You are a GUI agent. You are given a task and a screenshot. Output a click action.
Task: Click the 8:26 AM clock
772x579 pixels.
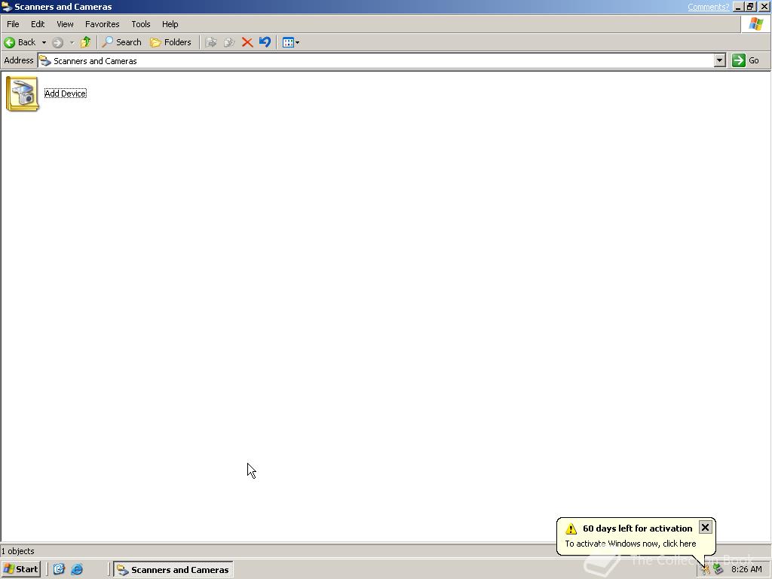(746, 569)
